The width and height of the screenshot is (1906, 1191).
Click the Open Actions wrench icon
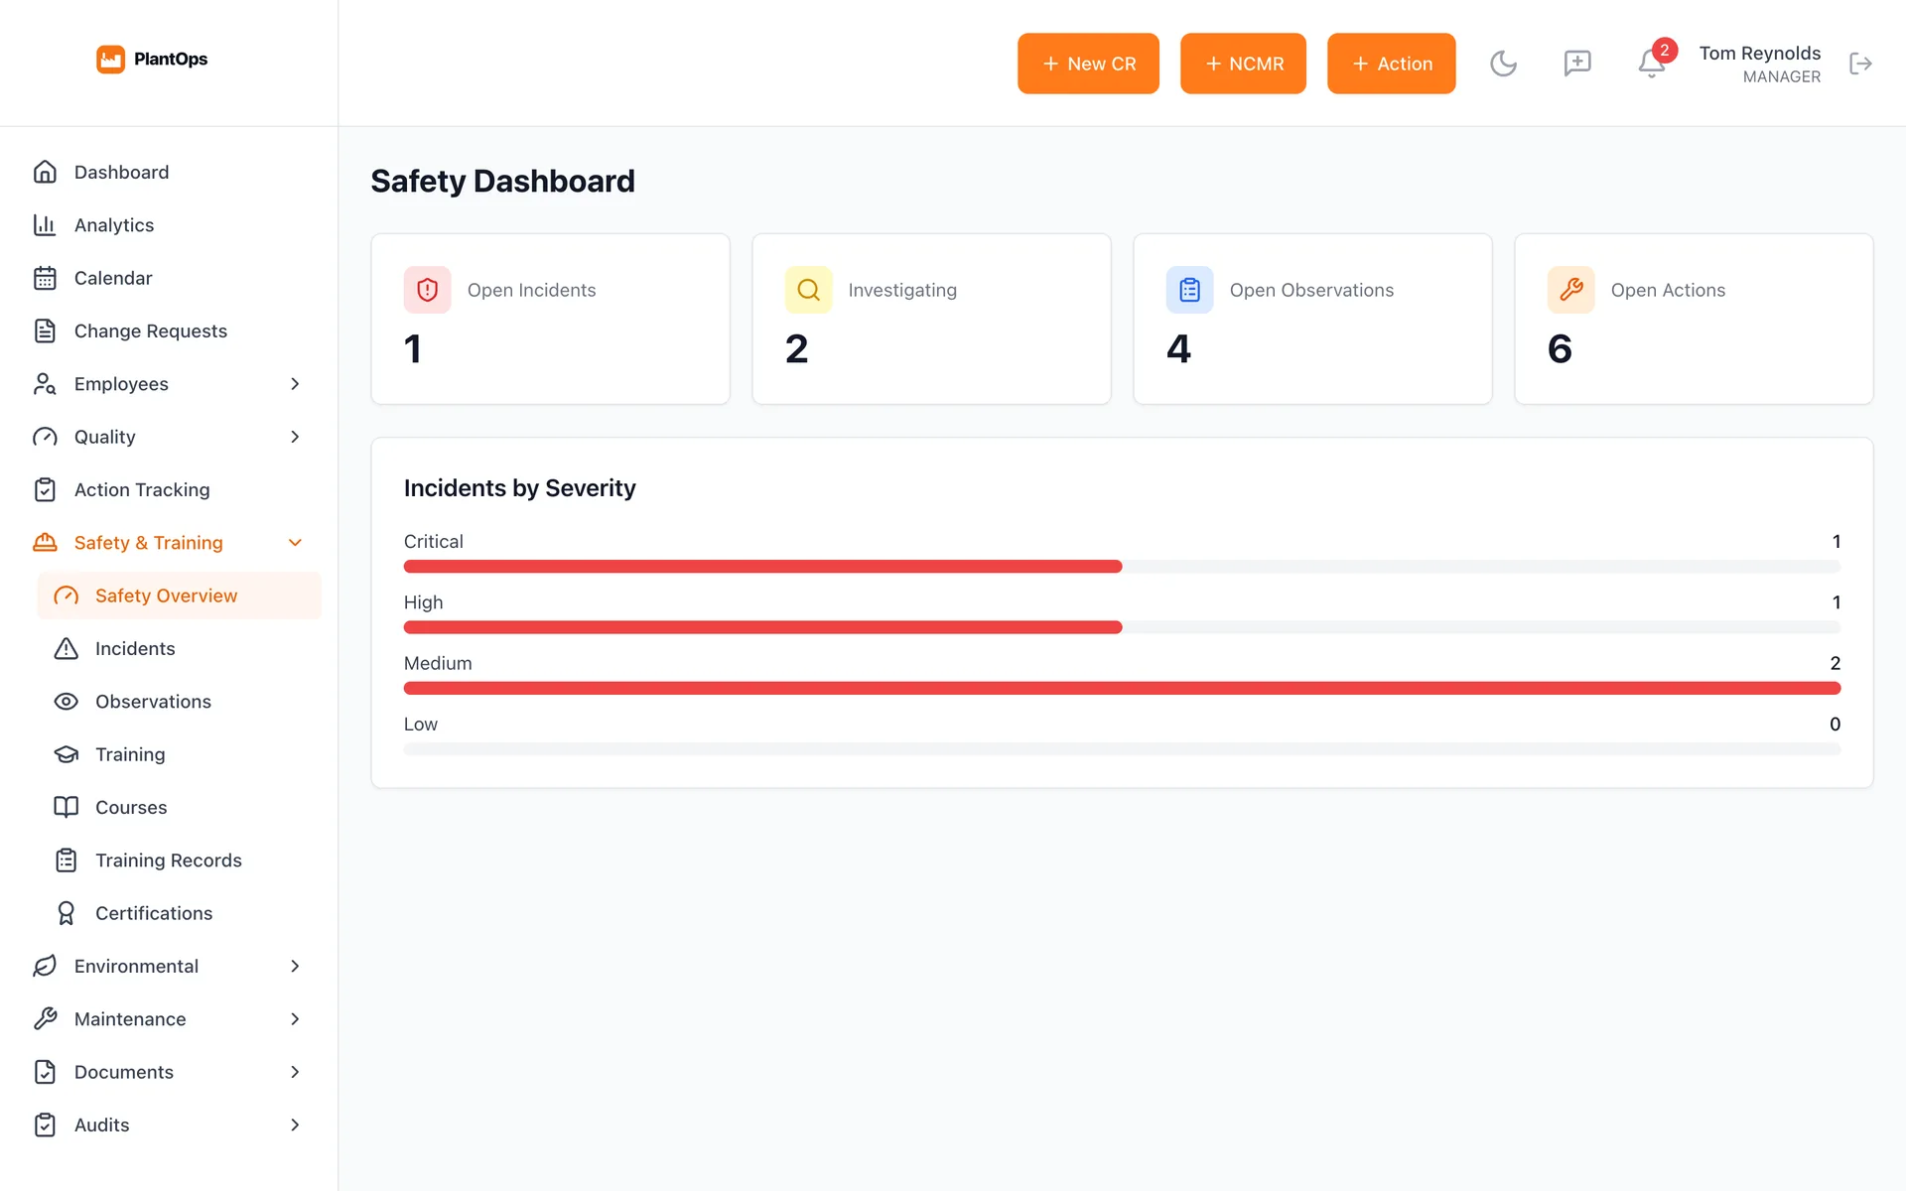1571,290
